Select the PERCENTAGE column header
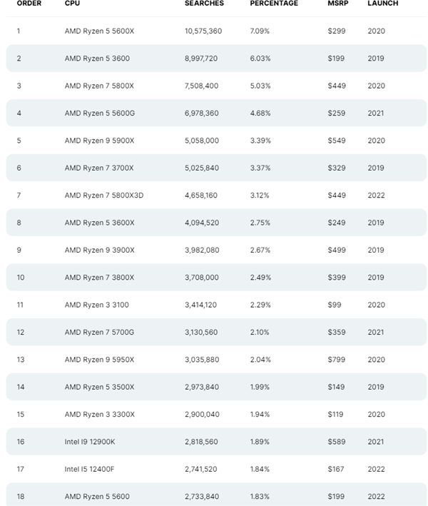Image resolution: width=428 pixels, height=506 pixels. (273, 4)
